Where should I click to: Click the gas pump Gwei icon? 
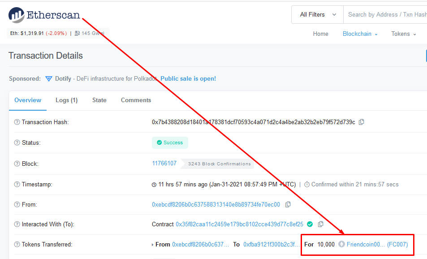77,33
